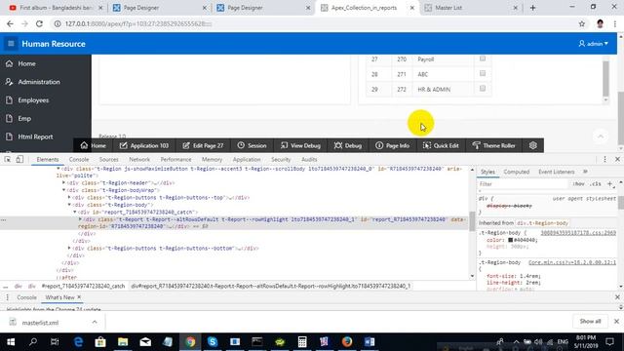
Task: Open Skype from the taskbar
Action: coord(213,342)
